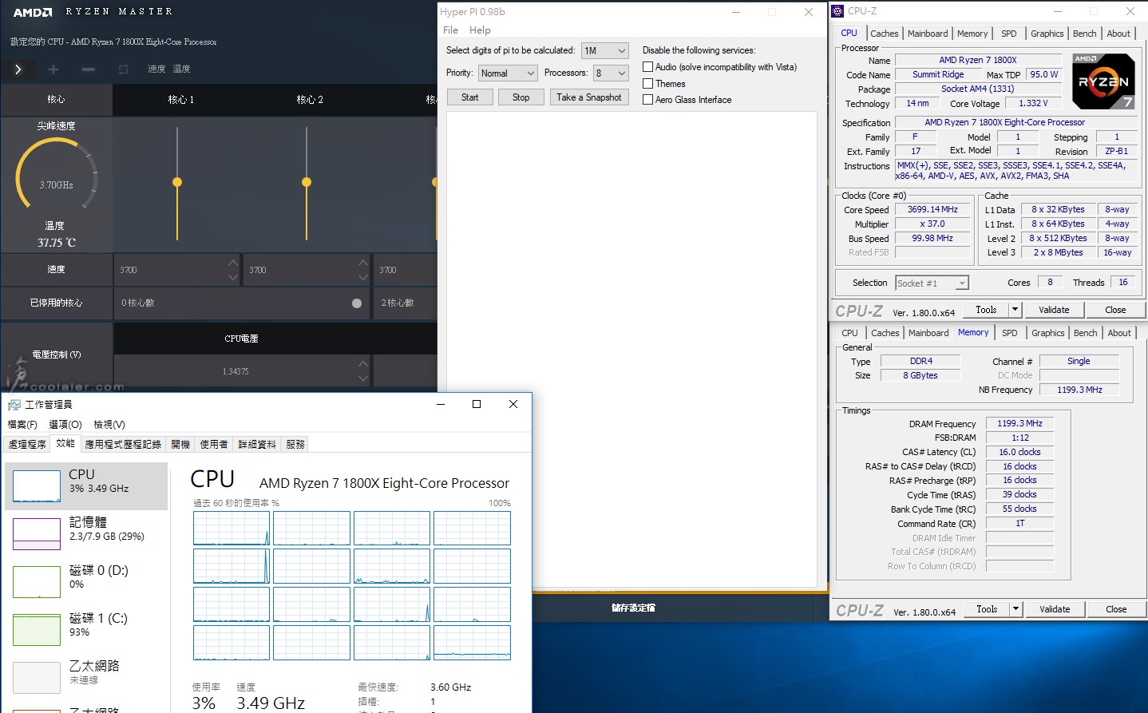Open SPD tab in lower CPU-Z window

click(x=1010, y=333)
